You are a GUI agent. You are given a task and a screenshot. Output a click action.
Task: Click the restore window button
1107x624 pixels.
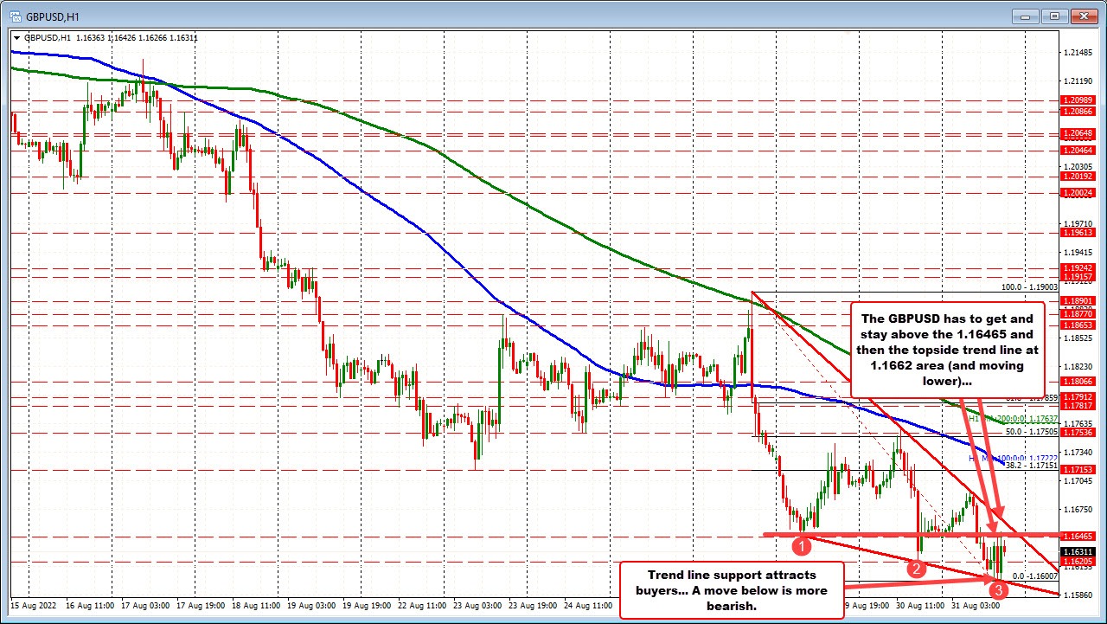point(1054,15)
